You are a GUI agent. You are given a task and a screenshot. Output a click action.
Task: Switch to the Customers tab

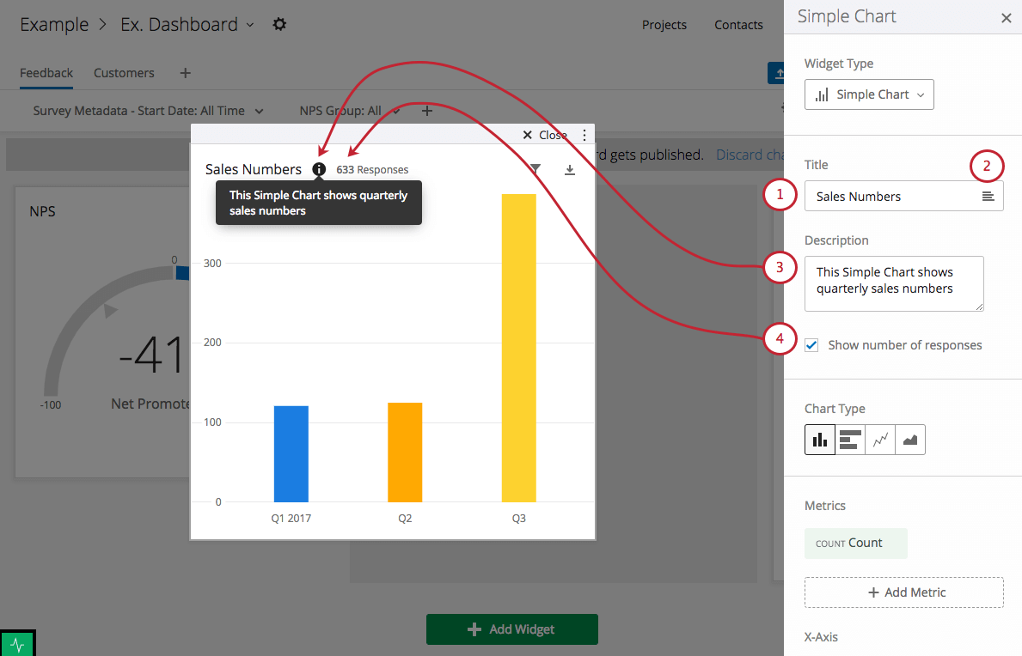pyautogui.click(x=124, y=73)
